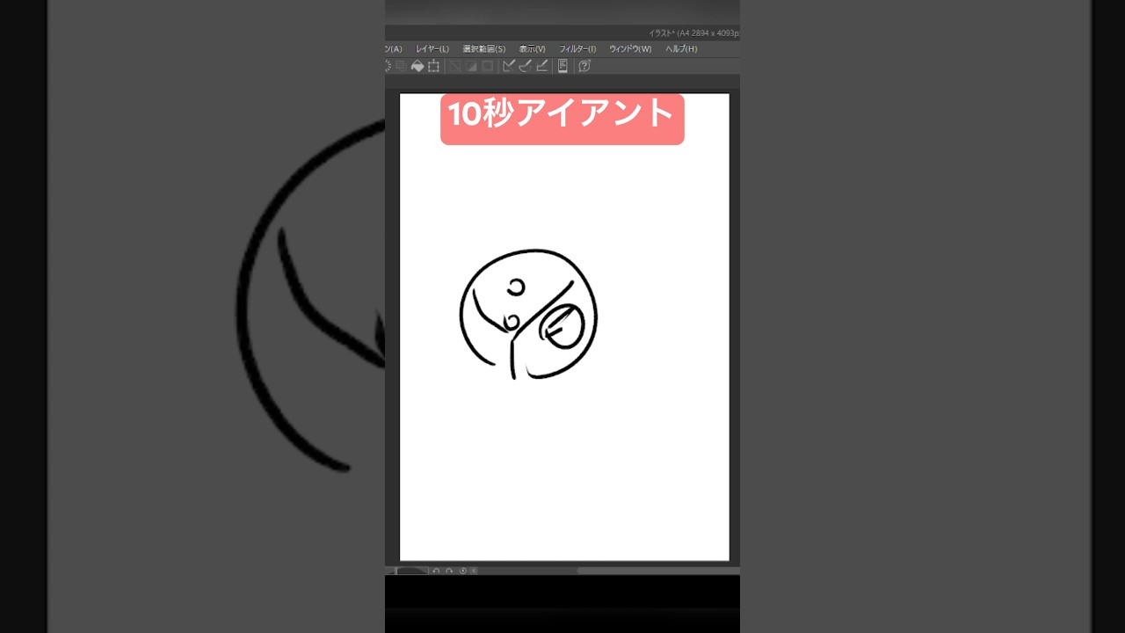Click the rotate-right icon in the bottom navigation bar

[448, 571]
